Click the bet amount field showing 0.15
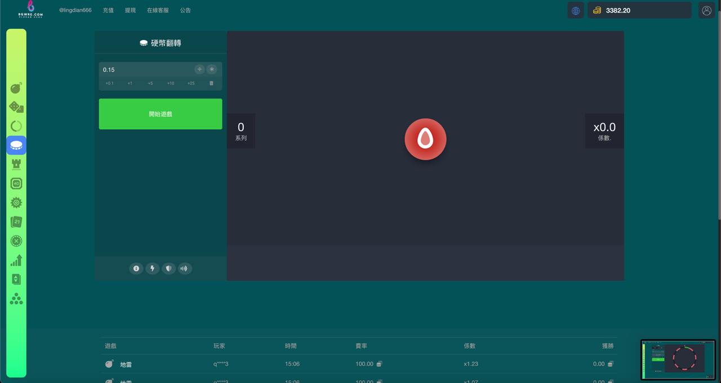The width and height of the screenshot is (721, 383). tap(146, 70)
